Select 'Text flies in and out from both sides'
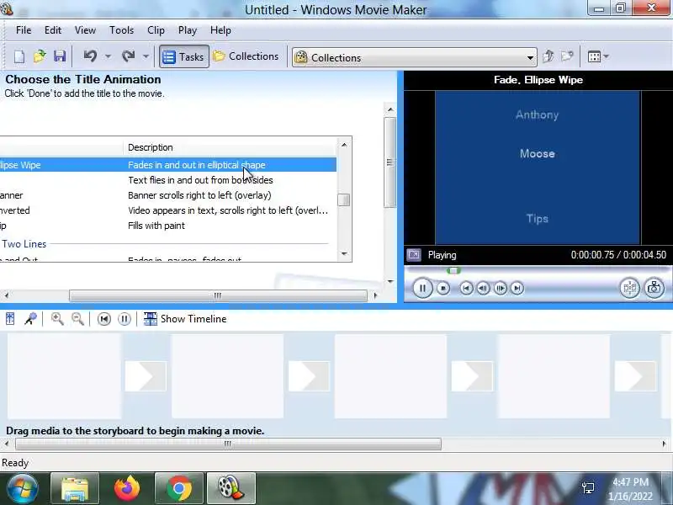Viewport: 673px width, 505px height. click(167, 180)
